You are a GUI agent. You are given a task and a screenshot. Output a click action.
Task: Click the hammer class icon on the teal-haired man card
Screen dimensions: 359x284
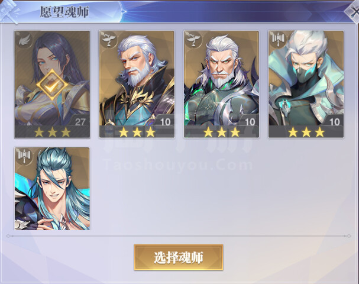coord(24,156)
